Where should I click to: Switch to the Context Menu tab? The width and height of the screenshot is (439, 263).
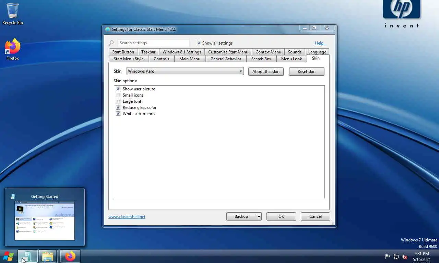coord(268,52)
